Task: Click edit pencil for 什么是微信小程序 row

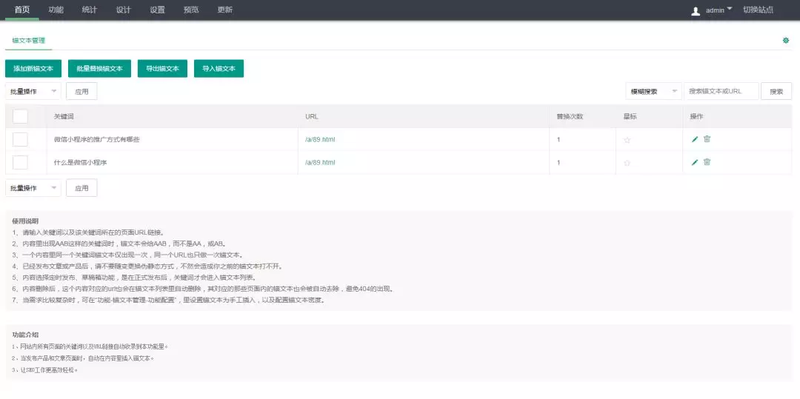Action: [x=695, y=162]
